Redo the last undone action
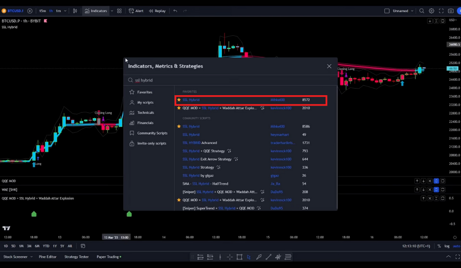 click(x=185, y=11)
